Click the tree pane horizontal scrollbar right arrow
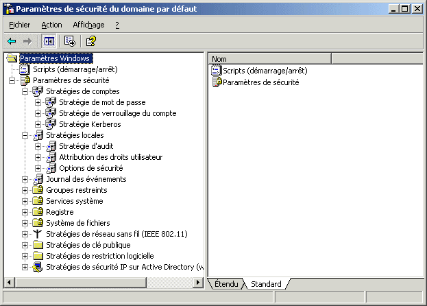The image size is (427, 306). [x=199, y=283]
